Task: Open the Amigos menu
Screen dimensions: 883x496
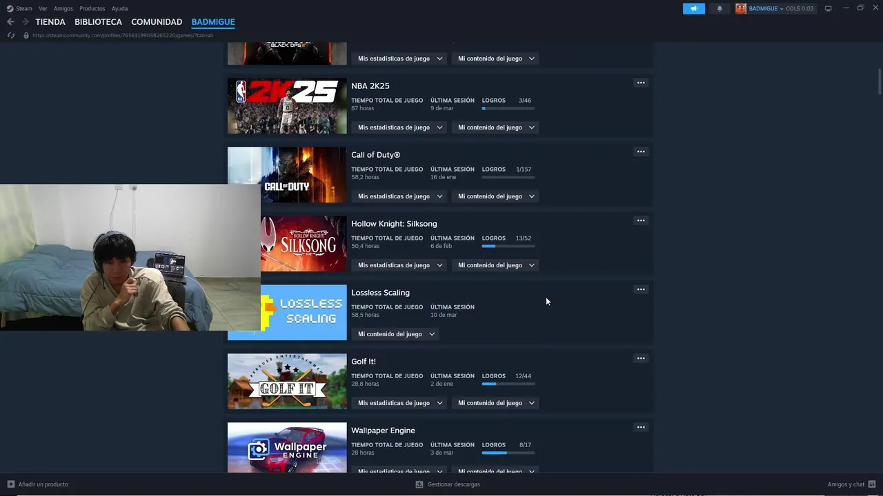Action: [x=63, y=8]
